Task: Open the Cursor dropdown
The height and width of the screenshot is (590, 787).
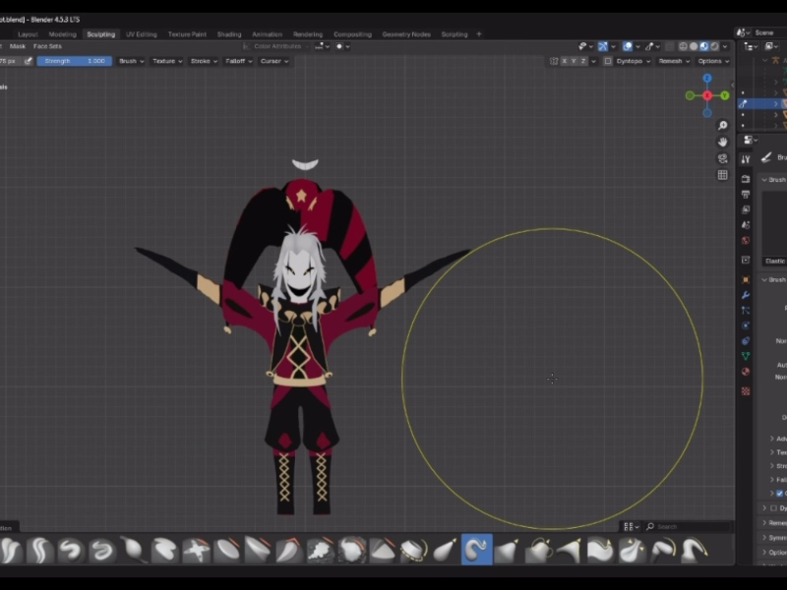Action: coord(274,61)
